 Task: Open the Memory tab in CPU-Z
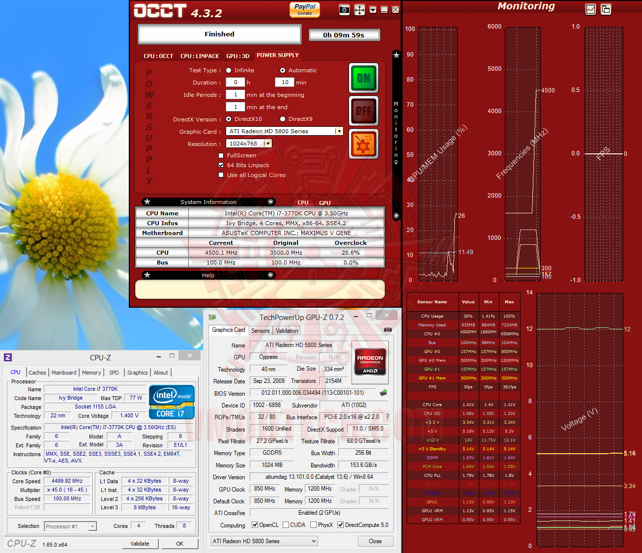pos(91,373)
